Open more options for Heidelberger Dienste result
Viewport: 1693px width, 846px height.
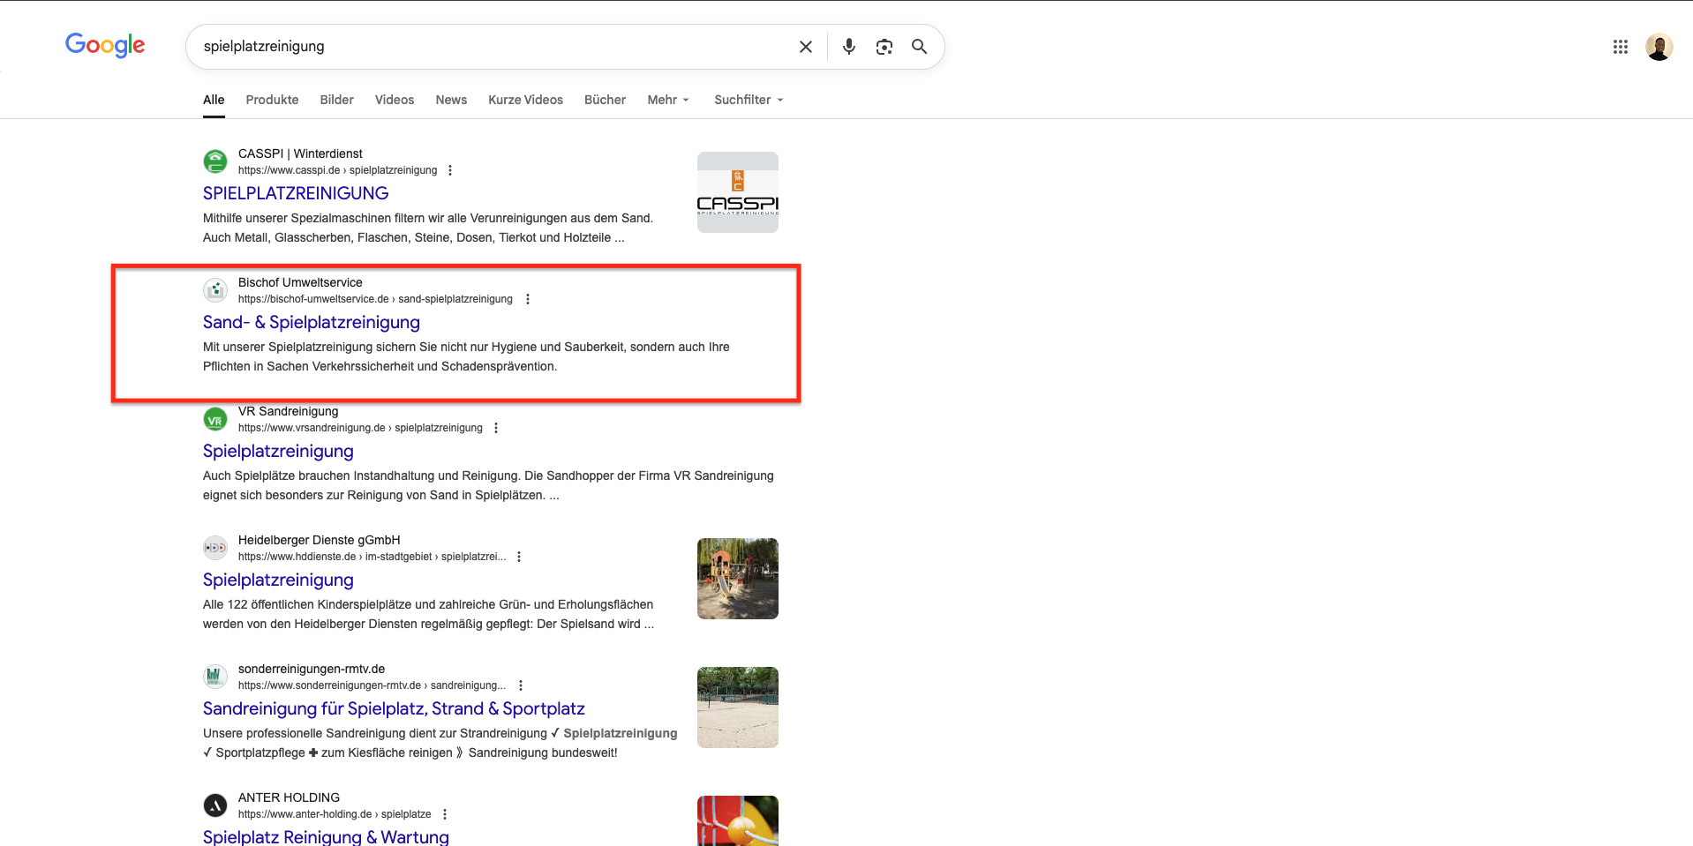click(519, 557)
